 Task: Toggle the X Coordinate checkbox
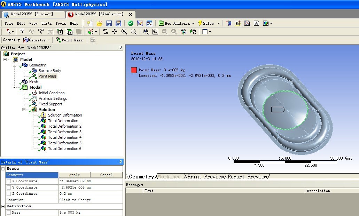9,181
